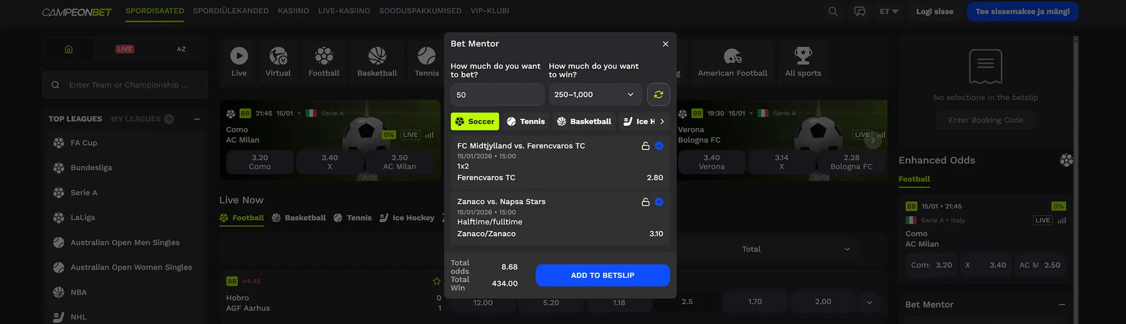
Task: Click the Logi sisse login link
Action: (x=935, y=11)
